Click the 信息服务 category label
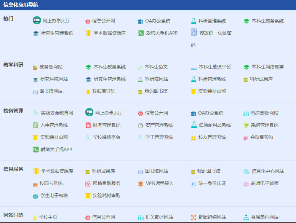Image resolution: width=296 pixels, height=223 pixels. tap(13, 169)
